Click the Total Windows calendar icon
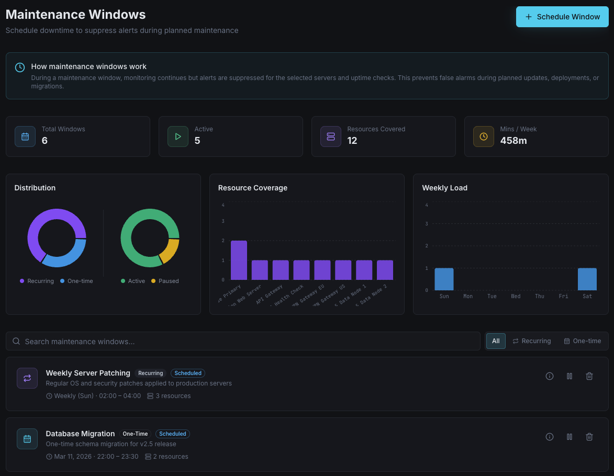 coord(25,137)
